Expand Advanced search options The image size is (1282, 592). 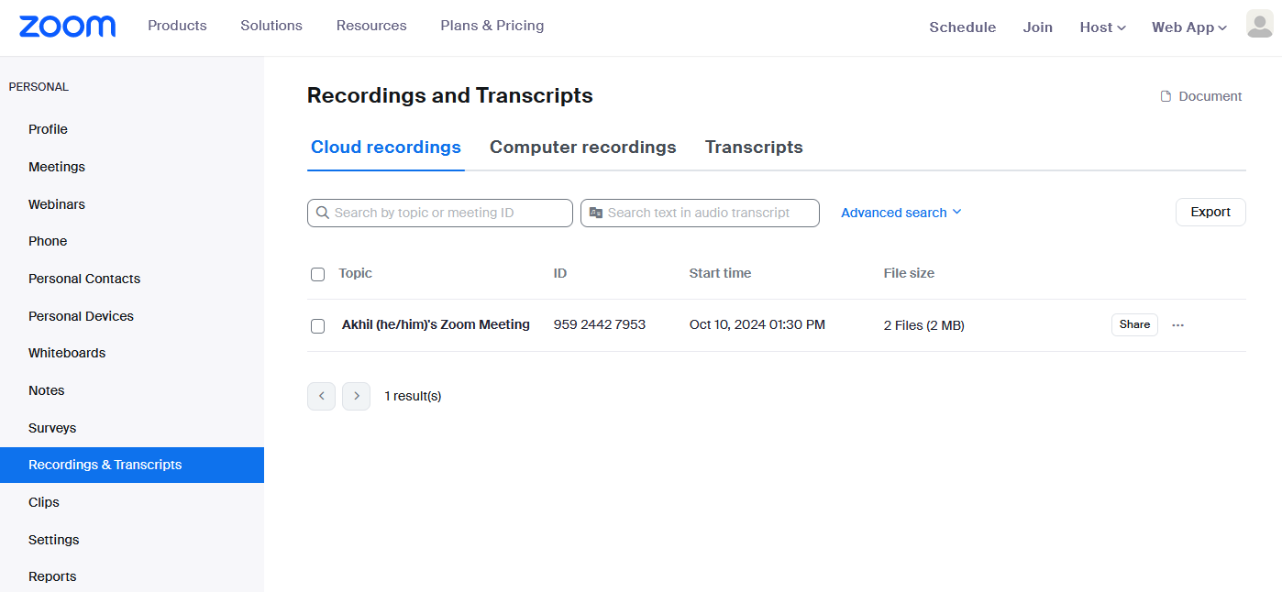(x=901, y=213)
